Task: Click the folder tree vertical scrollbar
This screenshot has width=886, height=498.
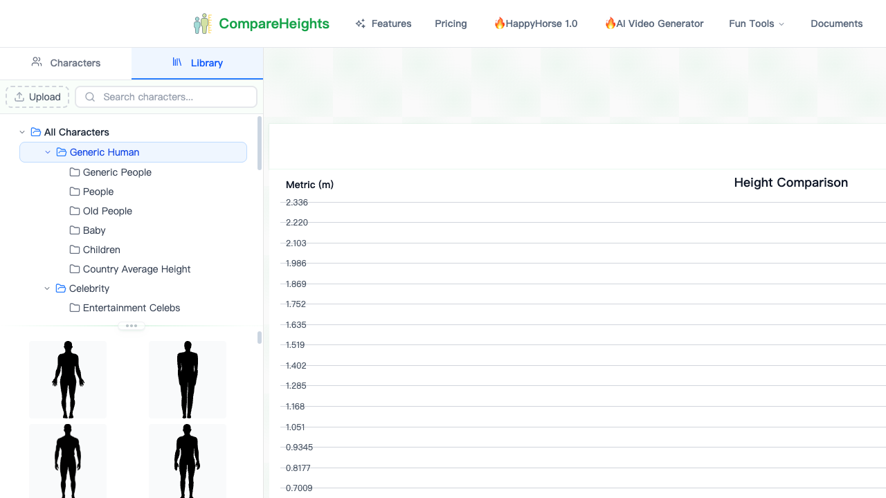Action: coord(260,142)
